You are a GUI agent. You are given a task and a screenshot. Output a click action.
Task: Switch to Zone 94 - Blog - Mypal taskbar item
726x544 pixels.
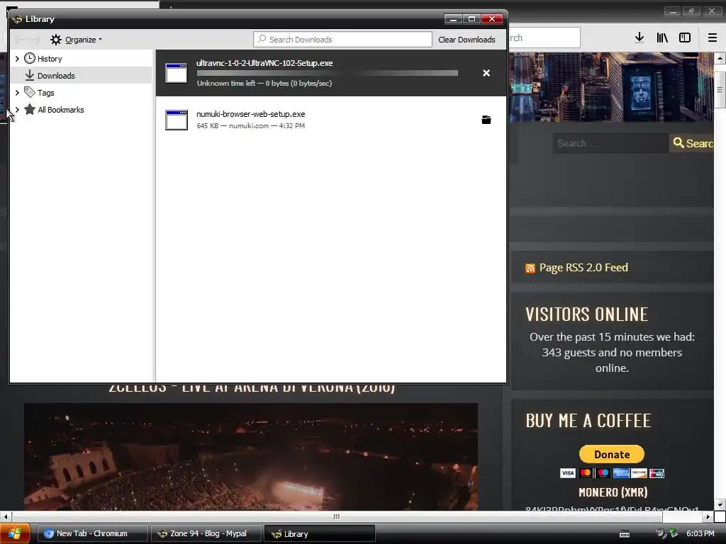pos(206,533)
